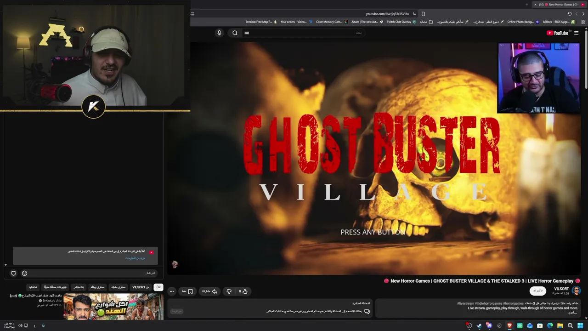Viewport: 588px width, 331px height.
Task: Open Discord from the taskbar
Action: (x=489, y=325)
